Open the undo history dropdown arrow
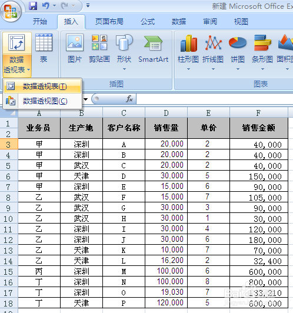The height and width of the screenshot is (313, 293). 54,6
